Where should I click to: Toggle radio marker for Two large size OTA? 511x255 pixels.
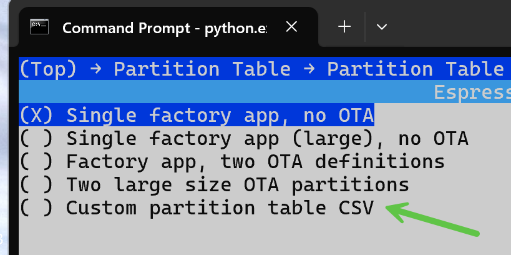coord(36,185)
